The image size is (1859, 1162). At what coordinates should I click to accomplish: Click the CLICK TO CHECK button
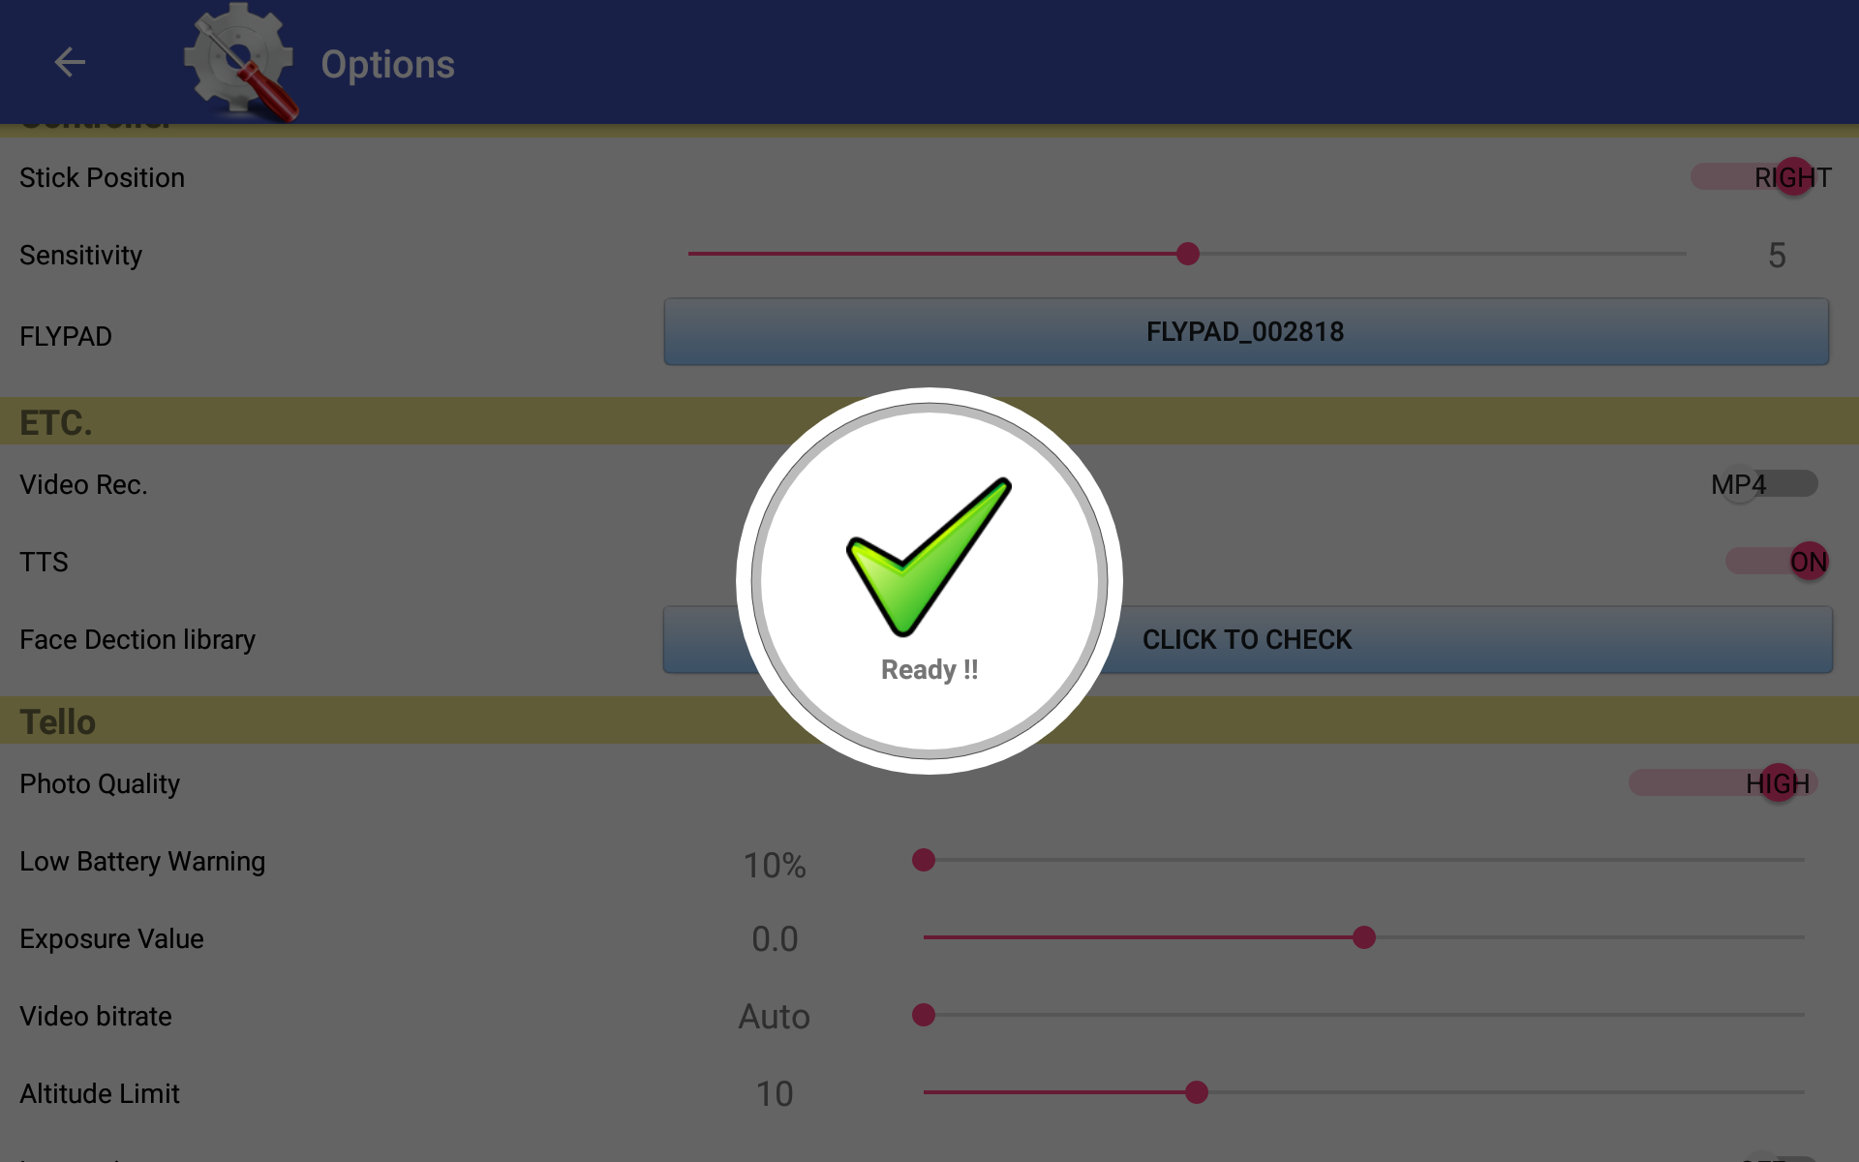1247,640
